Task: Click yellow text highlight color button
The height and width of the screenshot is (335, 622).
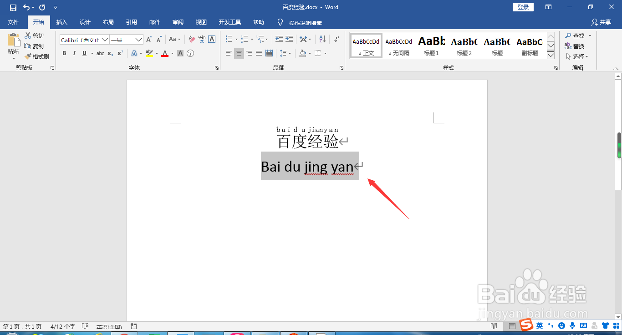Action: [149, 53]
